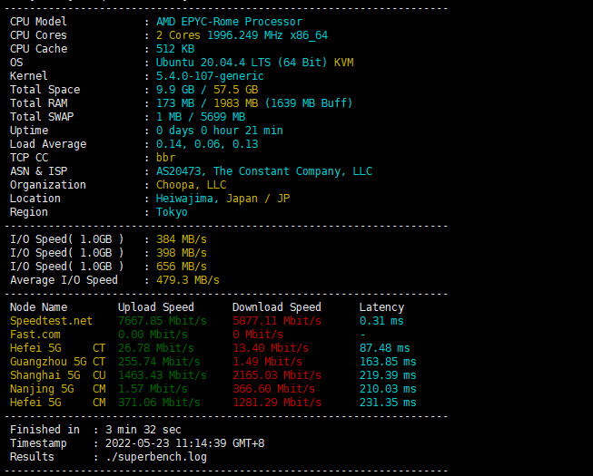593x476 pixels.
Task: Click the Nanjing 5G node name
Action: (42, 388)
